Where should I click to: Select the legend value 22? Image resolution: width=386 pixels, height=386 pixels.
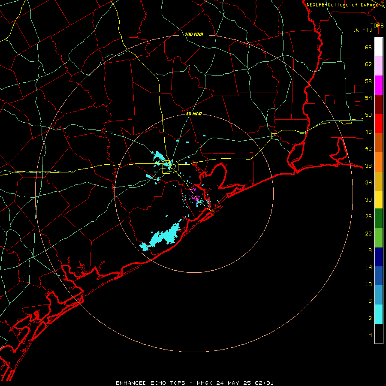point(368,233)
